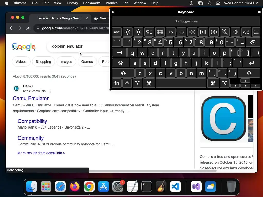The width and height of the screenshot is (263, 197).
Task: Open the Profiles menu
Action: [x=111, y=3]
